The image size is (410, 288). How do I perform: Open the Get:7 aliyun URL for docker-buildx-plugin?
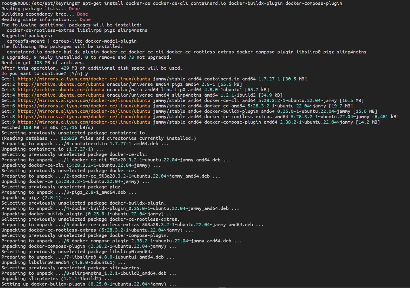(84, 111)
